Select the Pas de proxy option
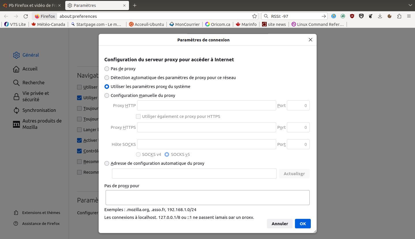This screenshot has height=239, width=415. [x=107, y=69]
